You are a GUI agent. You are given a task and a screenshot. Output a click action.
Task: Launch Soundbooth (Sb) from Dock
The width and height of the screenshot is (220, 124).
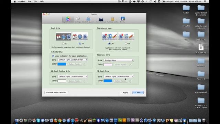click(137, 120)
